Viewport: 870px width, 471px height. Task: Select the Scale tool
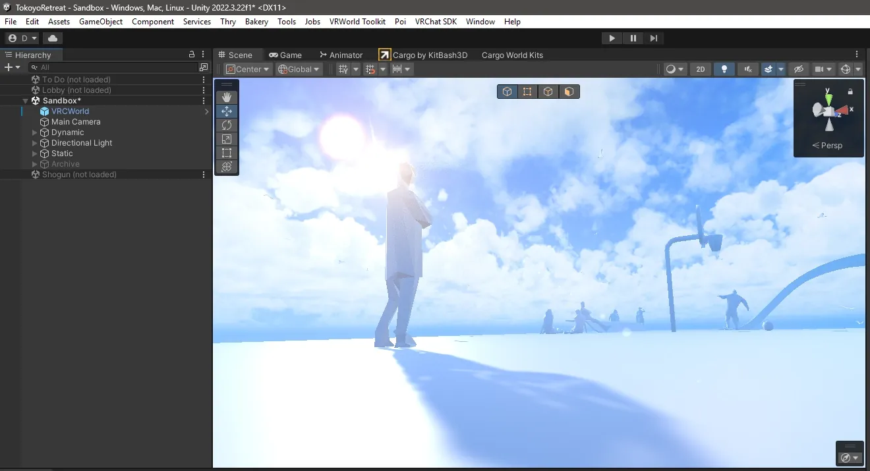tap(227, 139)
